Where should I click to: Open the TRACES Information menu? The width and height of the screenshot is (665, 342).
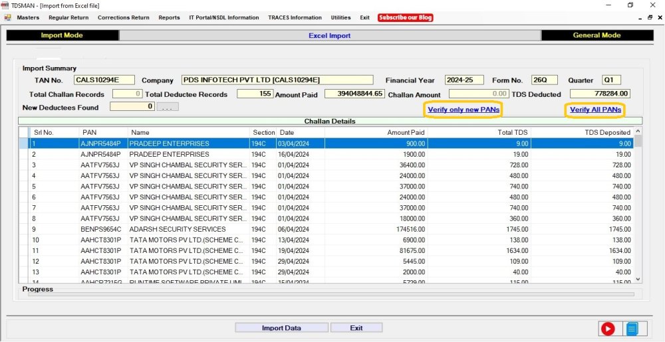(x=295, y=17)
